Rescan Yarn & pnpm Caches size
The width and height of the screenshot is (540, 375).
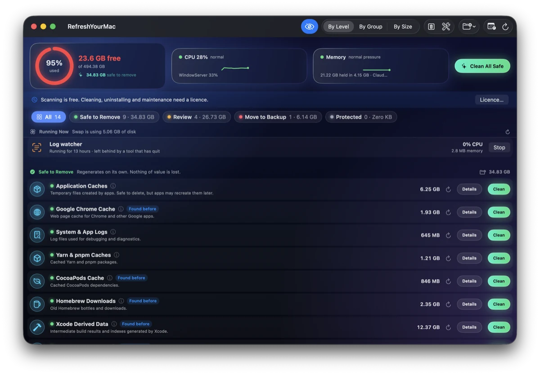(448, 258)
